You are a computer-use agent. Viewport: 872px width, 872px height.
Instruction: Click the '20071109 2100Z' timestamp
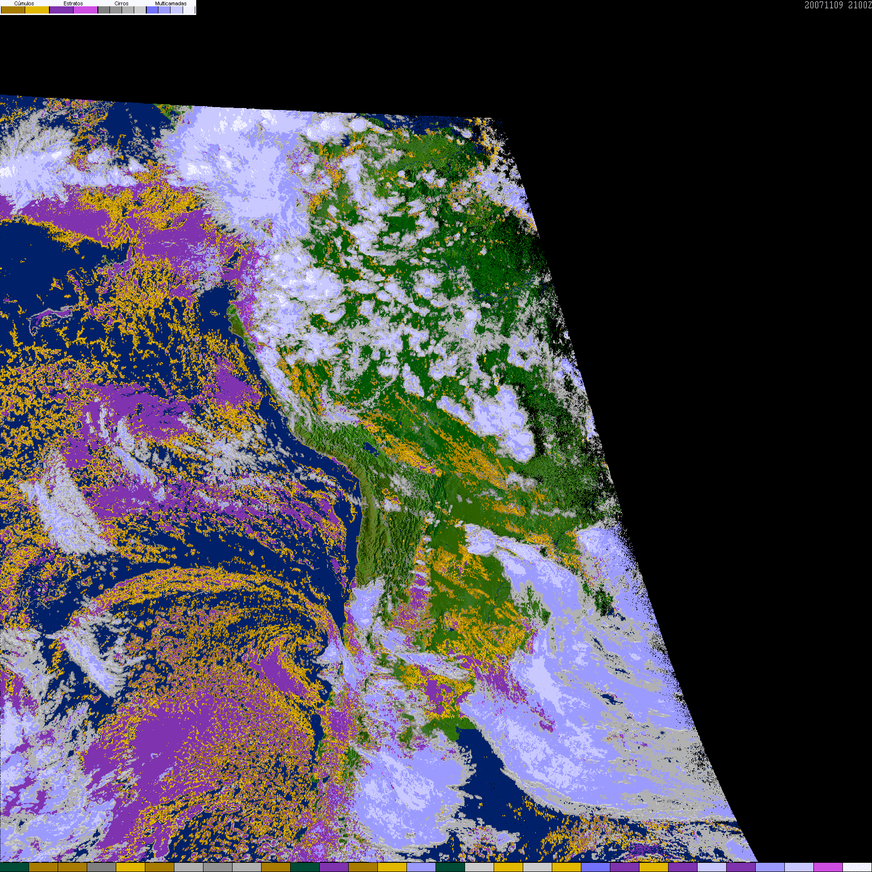[x=838, y=5]
